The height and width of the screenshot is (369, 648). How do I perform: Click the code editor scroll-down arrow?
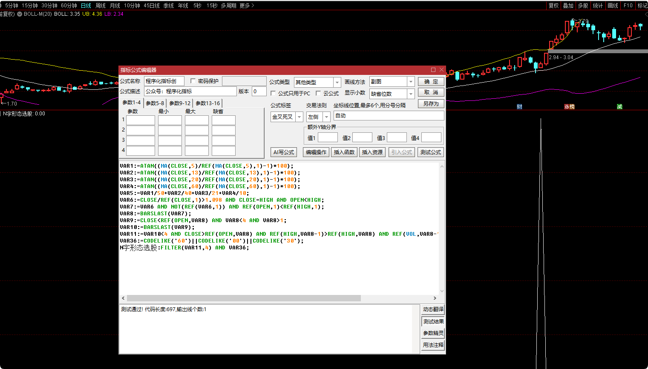point(442,291)
